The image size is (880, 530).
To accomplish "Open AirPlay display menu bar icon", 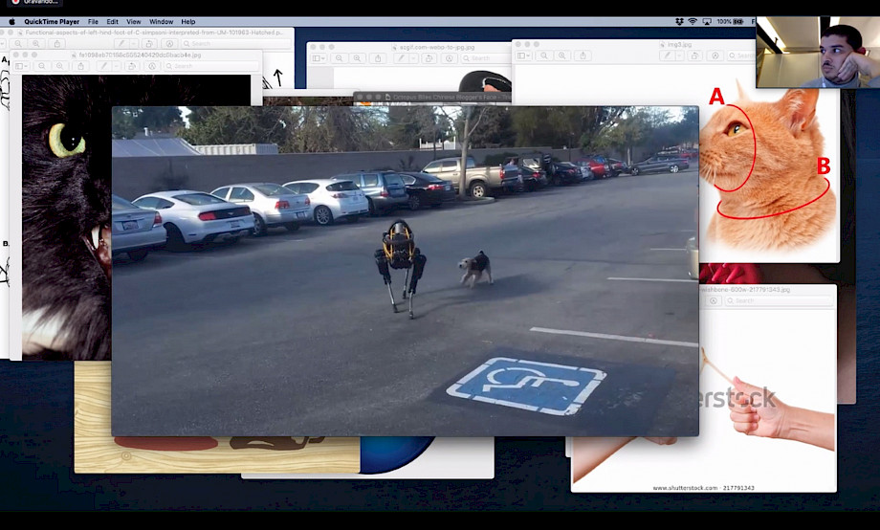I will [x=707, y=22].
